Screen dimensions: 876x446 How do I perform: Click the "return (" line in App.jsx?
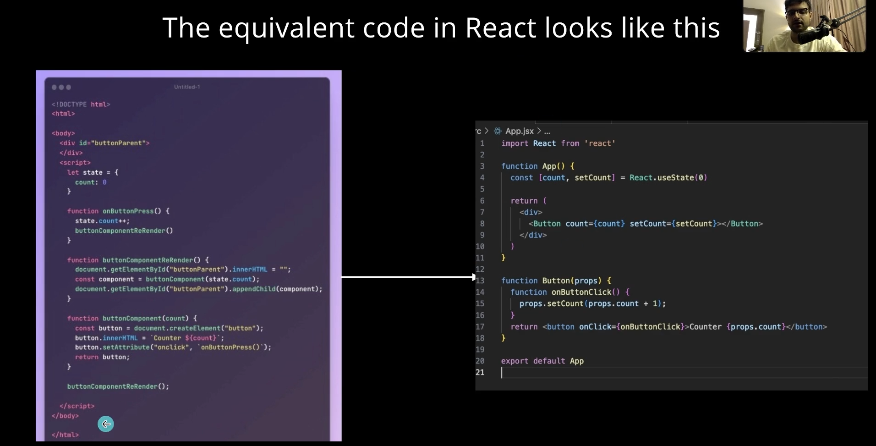[528, 201]
